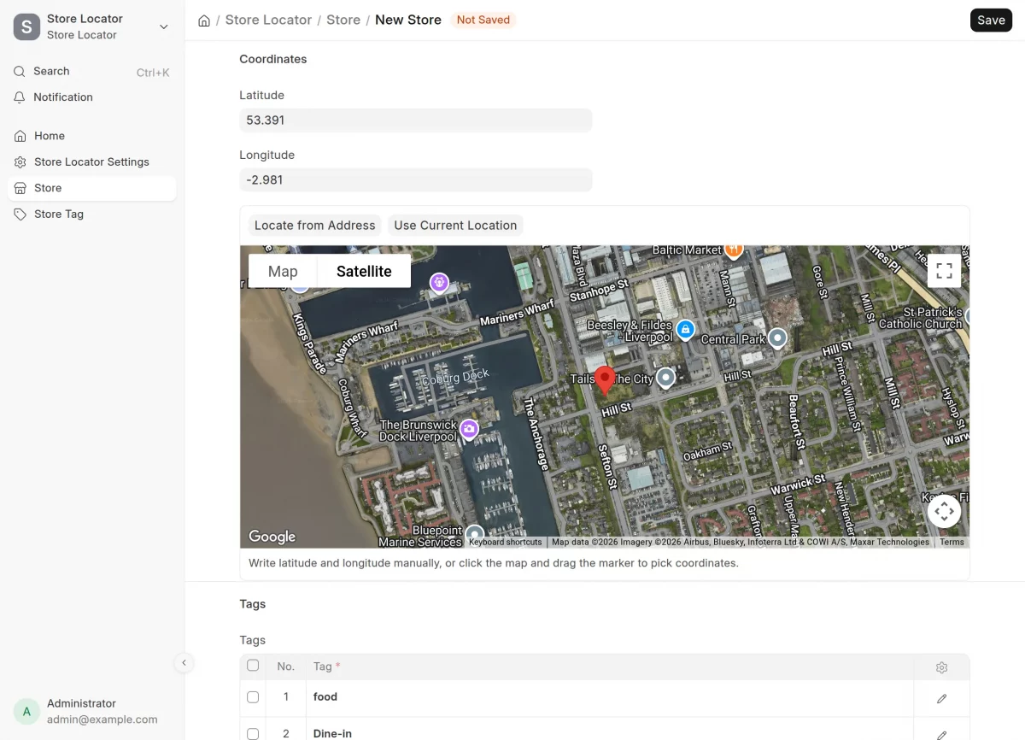Edit the Dine-in tag row
Image resolution: width=1025 pixels, height=740 pixels.
[942, 734]
